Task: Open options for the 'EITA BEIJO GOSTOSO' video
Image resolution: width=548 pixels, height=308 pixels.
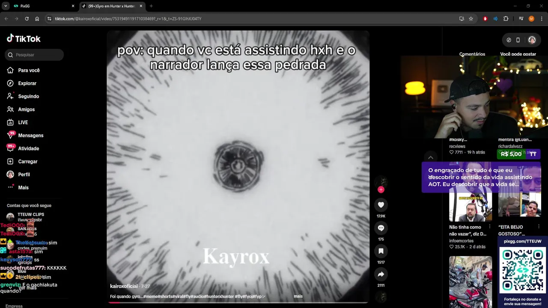Action: pyautogui.click(x=539, y=227)
